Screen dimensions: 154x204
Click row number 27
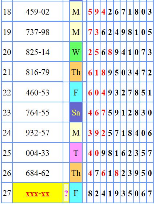(7, 193)
